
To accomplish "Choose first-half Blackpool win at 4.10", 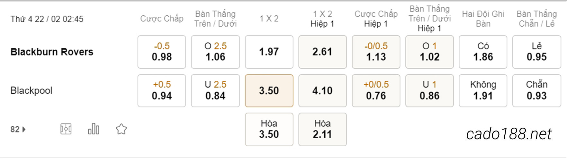I will (x=322, y=91).
